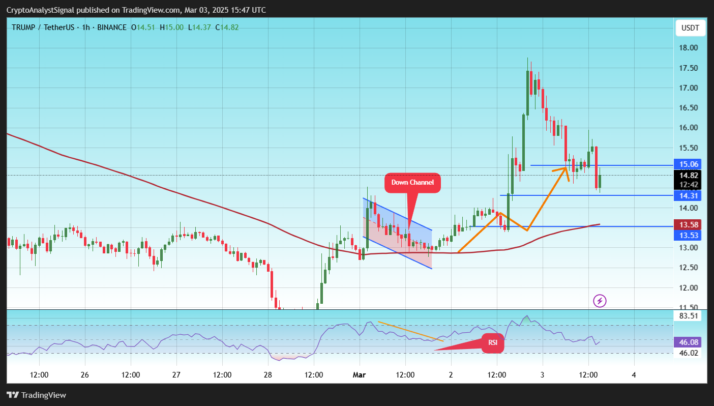
Task: Click the TradingView logo at bottom left
Action: pos(36,395)
